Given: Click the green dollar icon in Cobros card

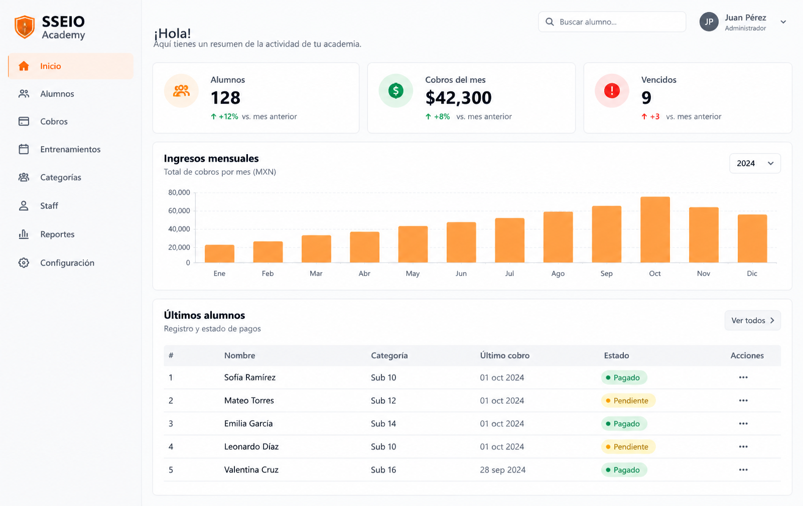Looking at the screenshot, I should click(x=396, y=91).
